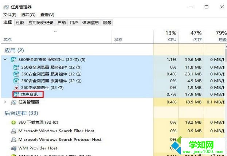The image size is (227, 156).
Task: Click icon of the 23.1 MB 360安全浏览器 child process
Action: pos(16,74)
